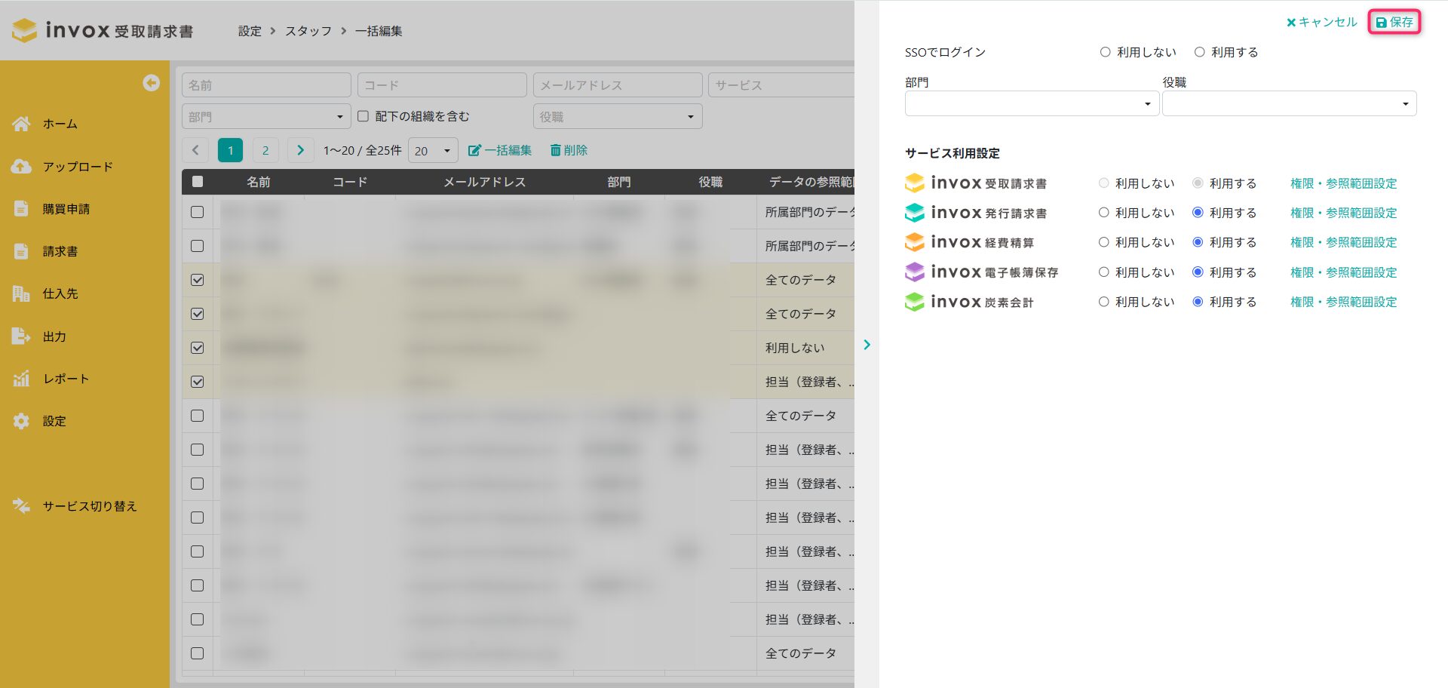Toggle 配下の組織を含む checkbox
The image size is (1448, 688).
tap(363, 116)
